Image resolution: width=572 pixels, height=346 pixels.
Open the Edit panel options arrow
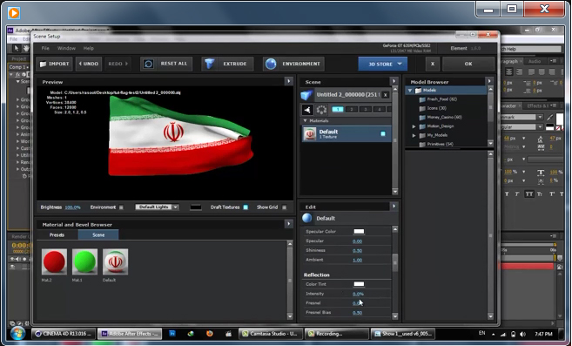(394, 206)
